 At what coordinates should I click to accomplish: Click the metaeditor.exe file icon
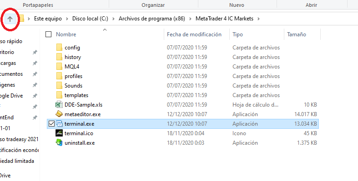[x=59, y=114]
